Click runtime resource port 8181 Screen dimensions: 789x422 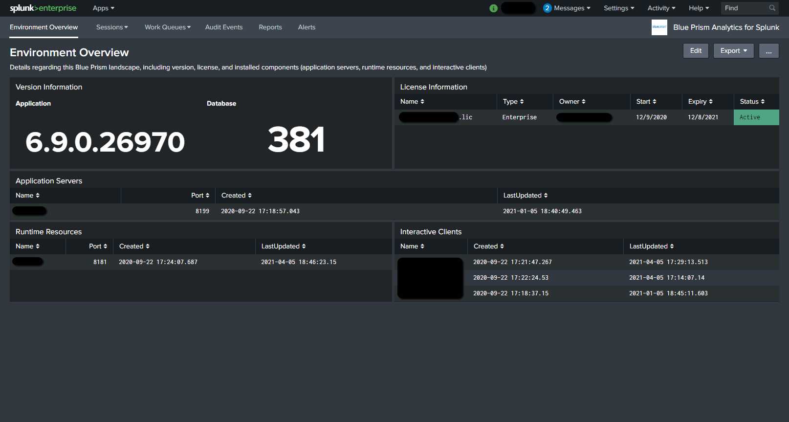(x=100, y=262)
